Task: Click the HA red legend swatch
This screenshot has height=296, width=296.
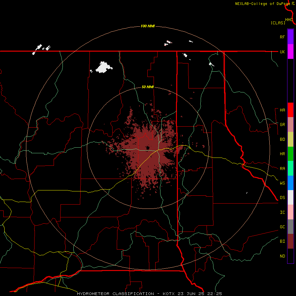Action: pyautogui.click(x=290, y=110)
